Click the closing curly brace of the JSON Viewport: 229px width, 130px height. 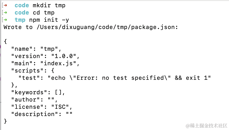click(x=5, y=121)
